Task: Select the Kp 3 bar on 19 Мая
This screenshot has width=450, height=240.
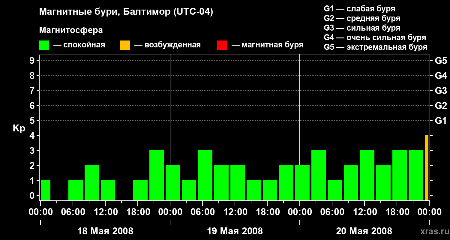Action: pos(205,175)
